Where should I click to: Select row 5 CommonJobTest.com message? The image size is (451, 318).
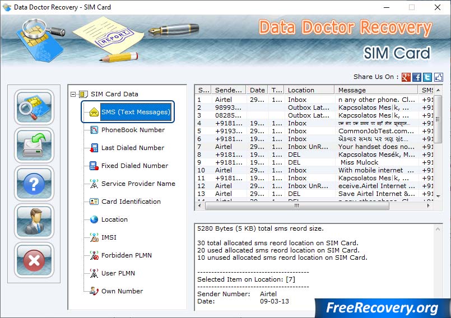376,131
